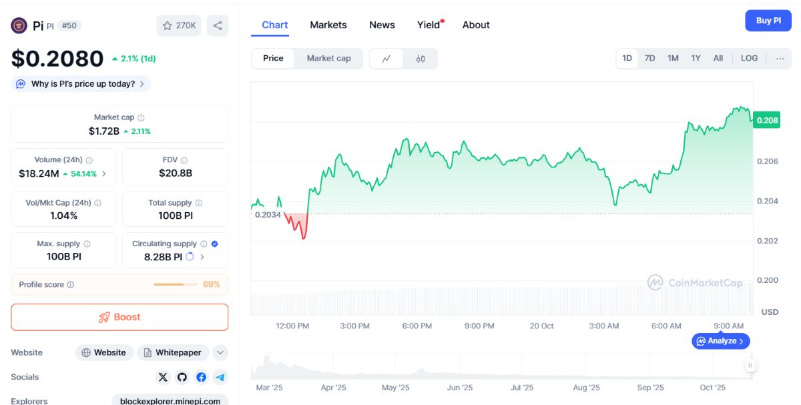Image resolution: width=801 pixels, height=405 pixels.
Task: Click the circulating supply progress ring
Action: 190,257
